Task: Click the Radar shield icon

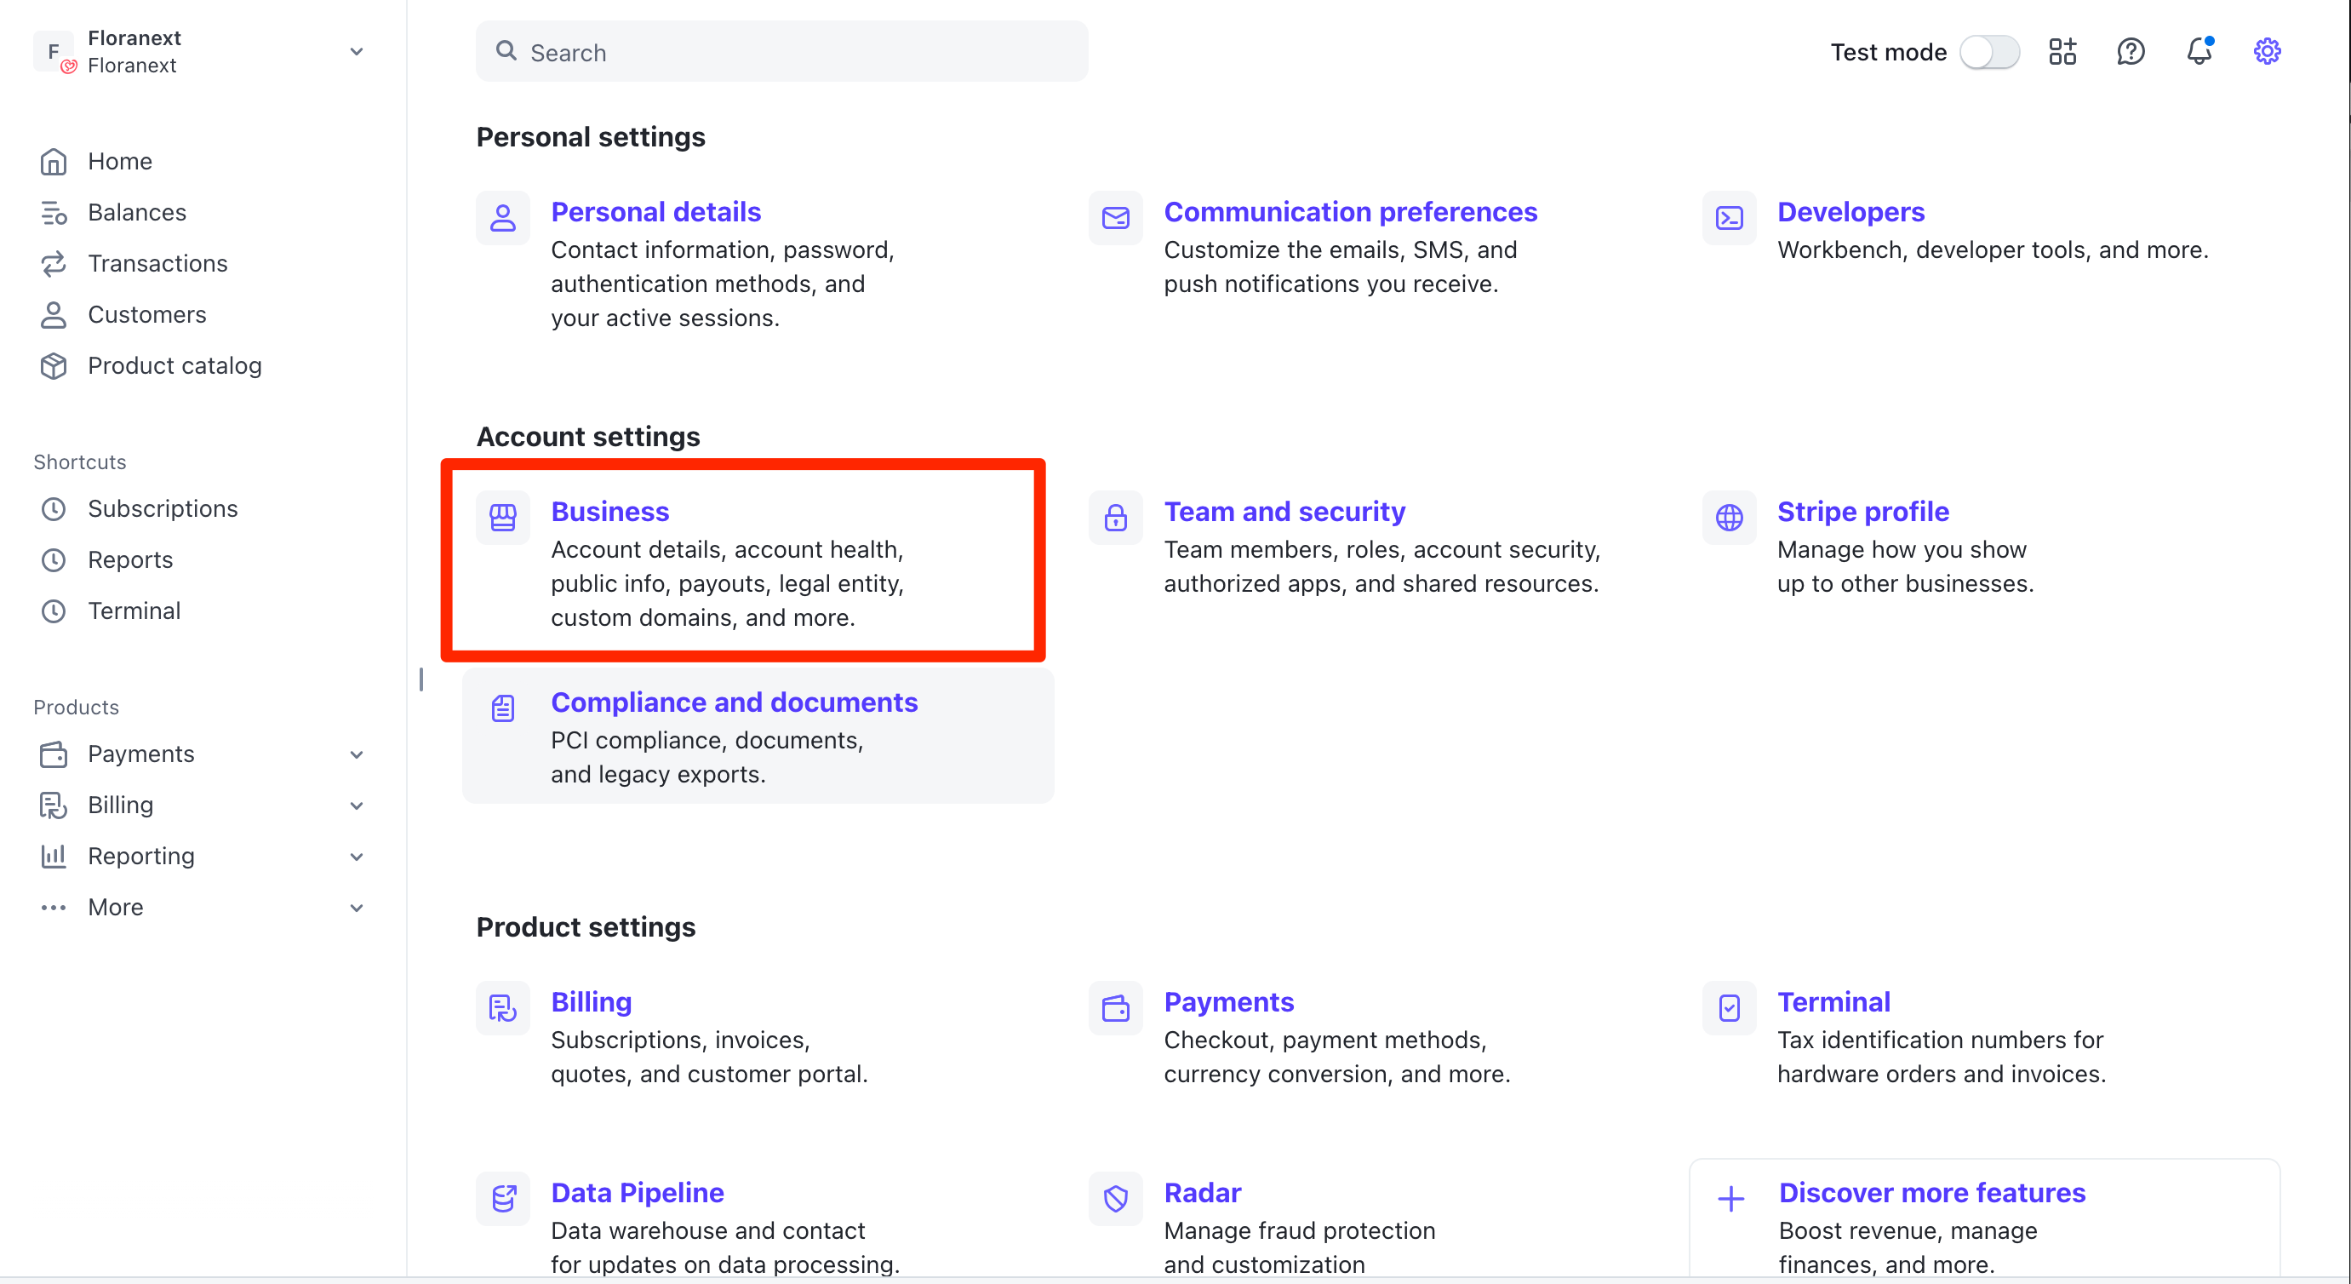Action: [1115, 1197]
